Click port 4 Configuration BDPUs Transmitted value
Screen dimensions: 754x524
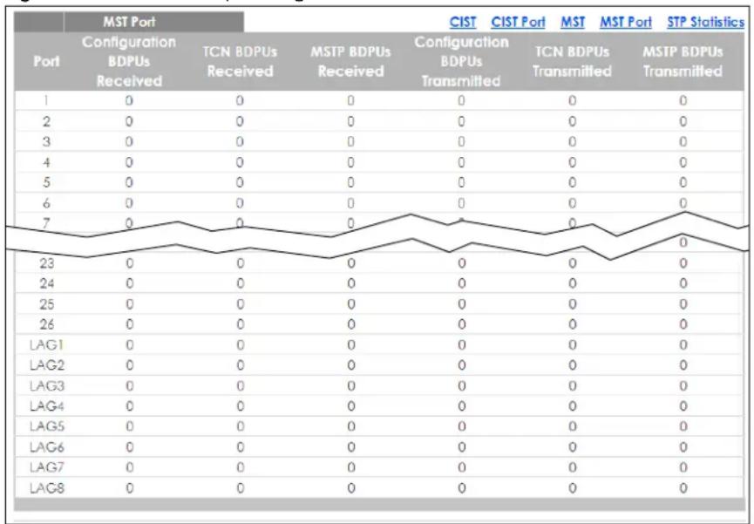tap(461, 162)
